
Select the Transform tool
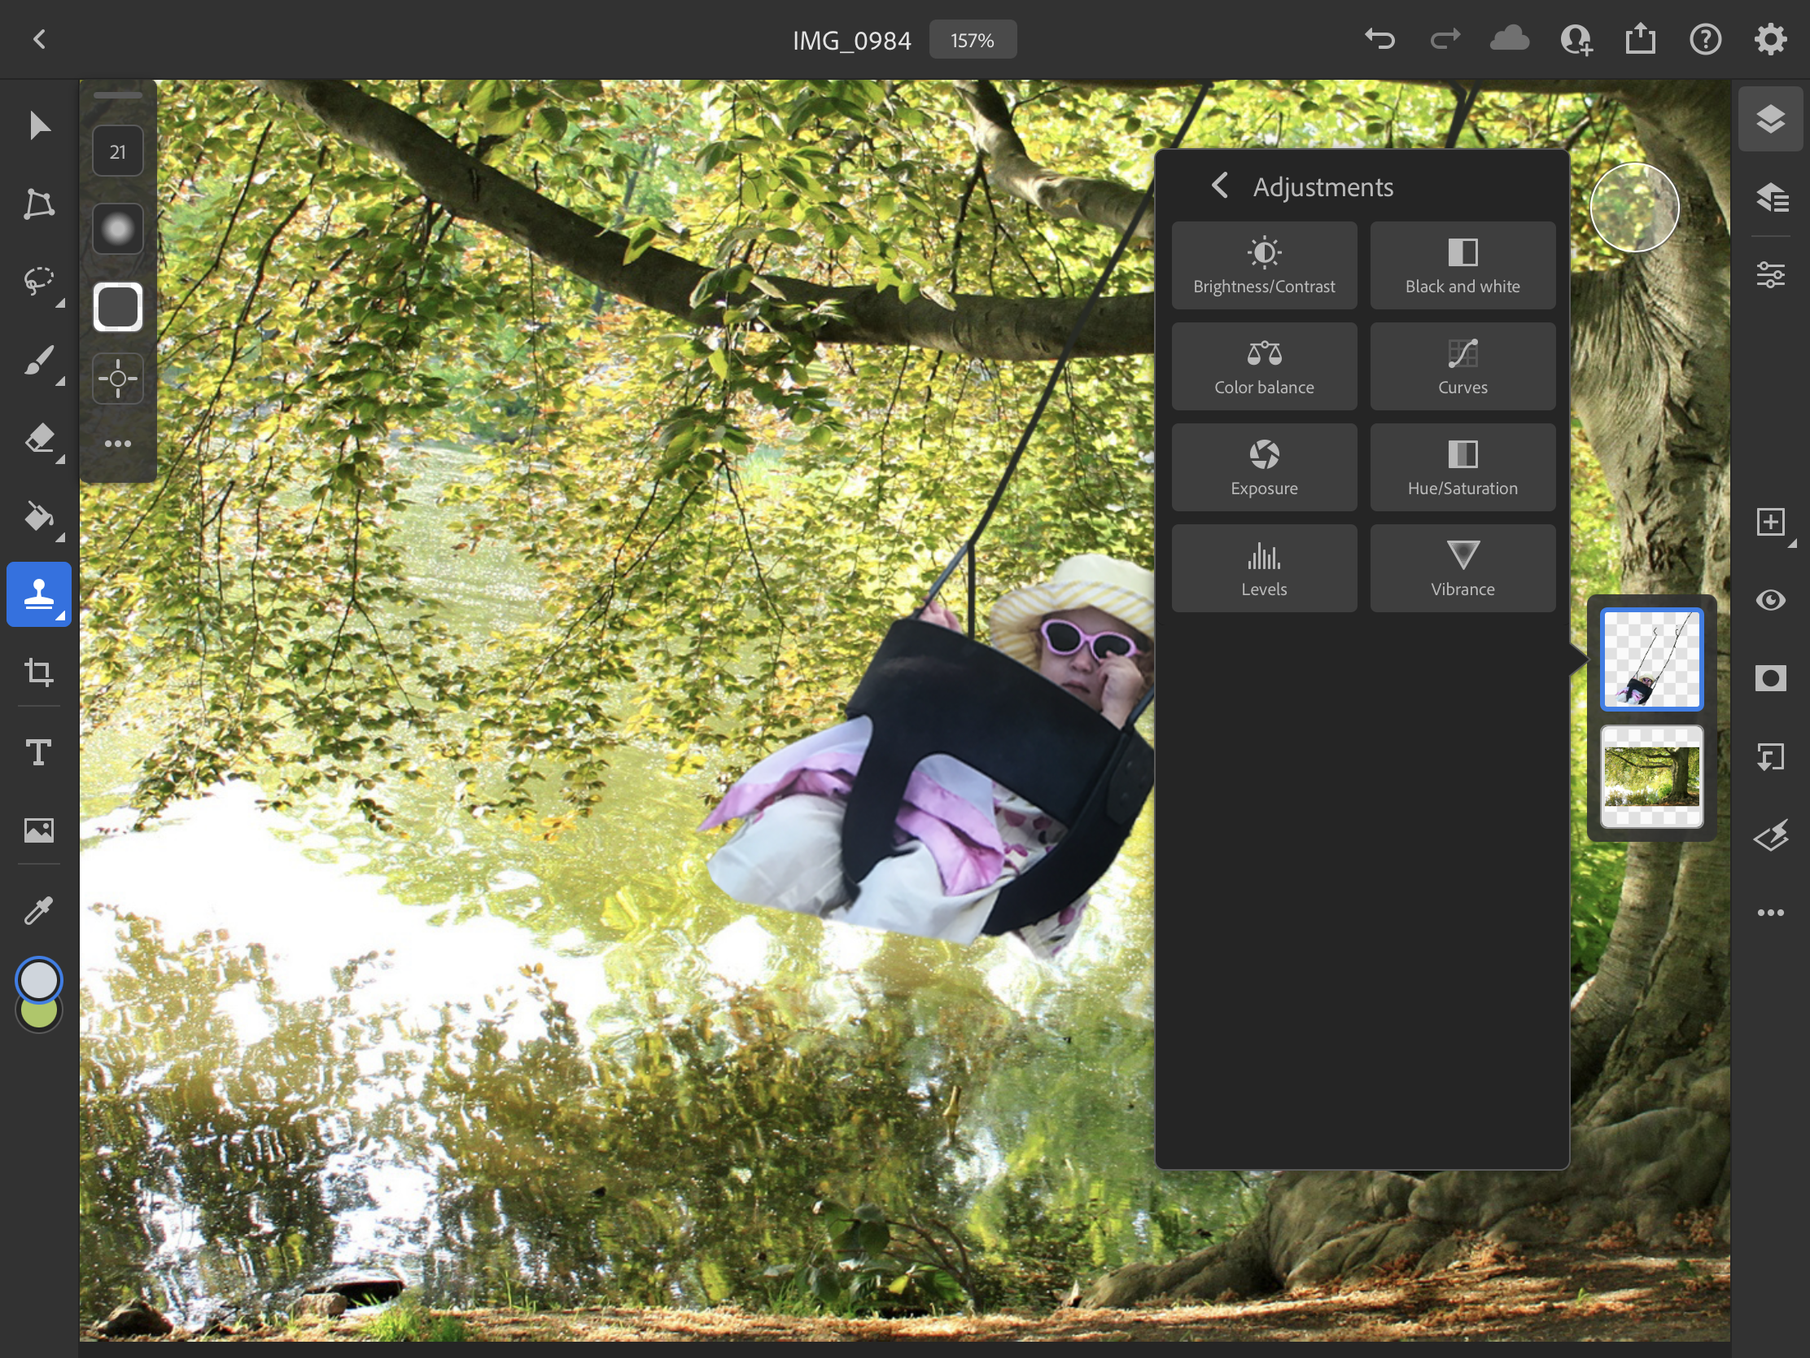(x=38, y=204)
